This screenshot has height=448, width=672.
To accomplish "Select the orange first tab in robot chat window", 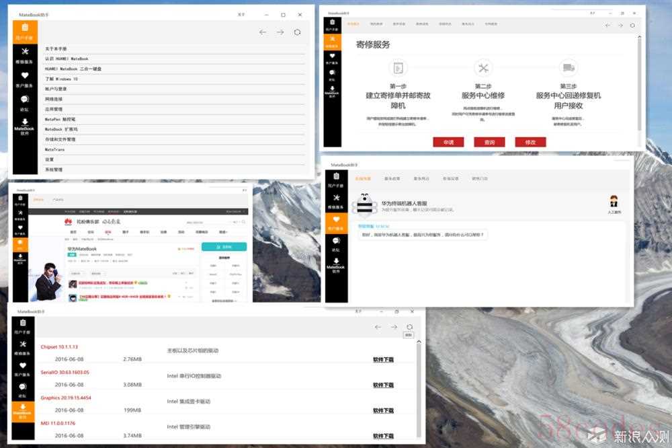I will coord(363,178).
